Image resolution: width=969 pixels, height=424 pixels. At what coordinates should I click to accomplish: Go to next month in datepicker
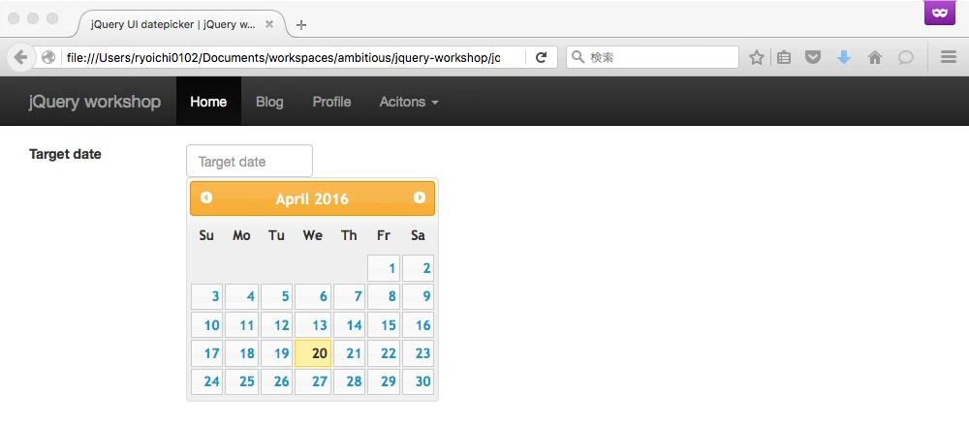pos(419,197)
